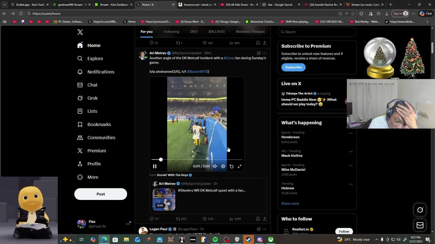Switch to the Nextdoor Steppas tab
435x244 pixels.
[x=250, y=32]
